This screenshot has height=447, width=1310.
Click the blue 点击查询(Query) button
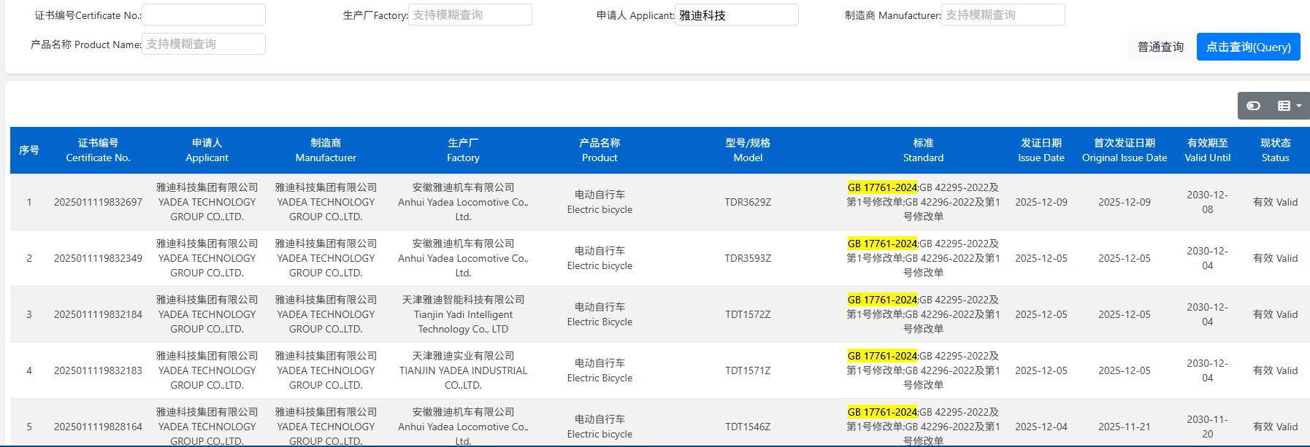click(x=1248, y=47)
